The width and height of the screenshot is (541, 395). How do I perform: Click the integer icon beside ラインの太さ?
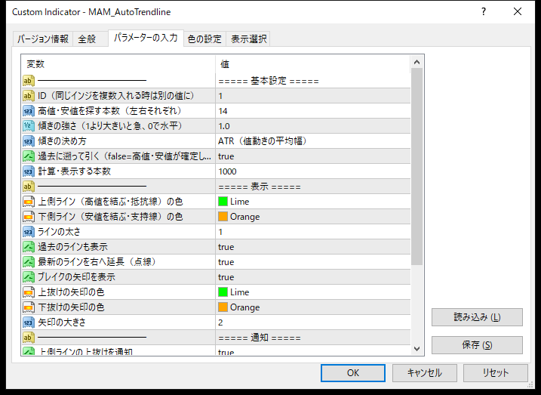tap(29, 232)
